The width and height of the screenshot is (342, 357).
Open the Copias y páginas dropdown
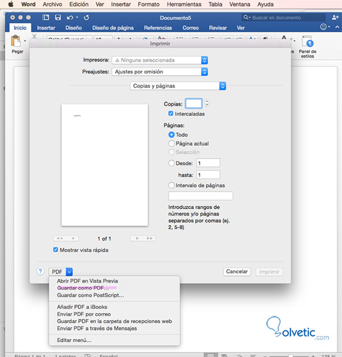click(178, 86)
